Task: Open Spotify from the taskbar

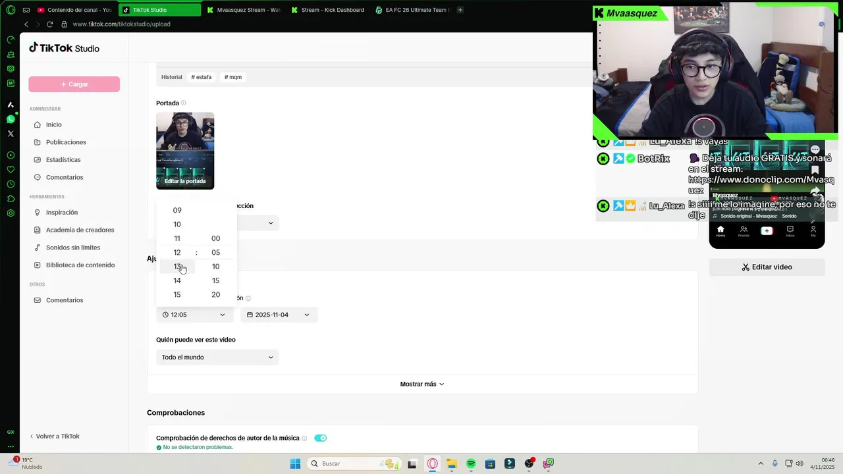Action: click(x=471, y=463)
